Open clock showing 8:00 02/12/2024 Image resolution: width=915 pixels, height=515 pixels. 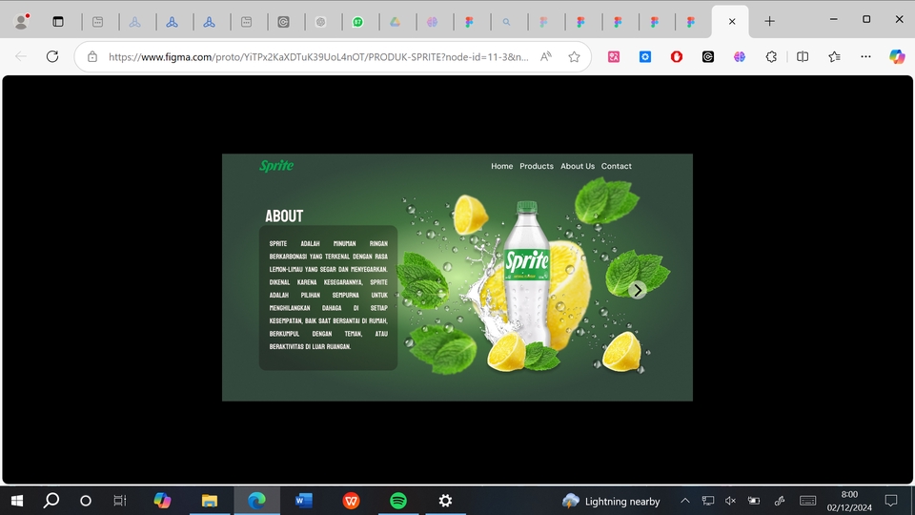pos(849,501)
